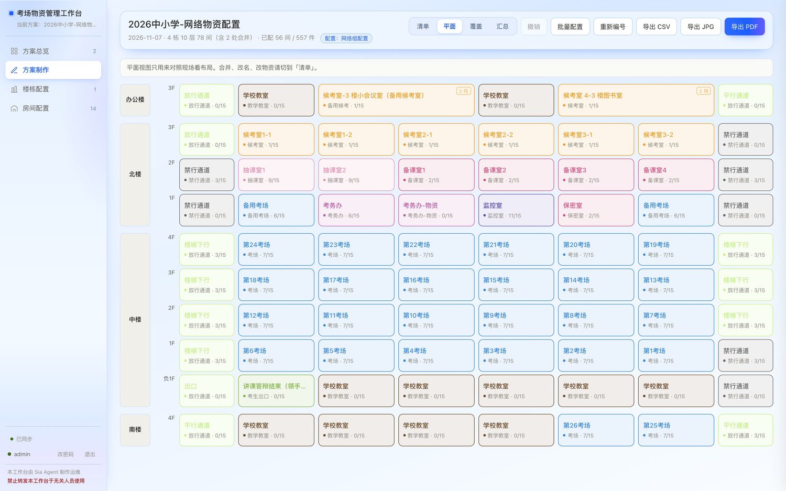Image resolution: width=786 pixels, height=491 pixels.
Task: Select the 第24考场 card
Action: (276, 249)
